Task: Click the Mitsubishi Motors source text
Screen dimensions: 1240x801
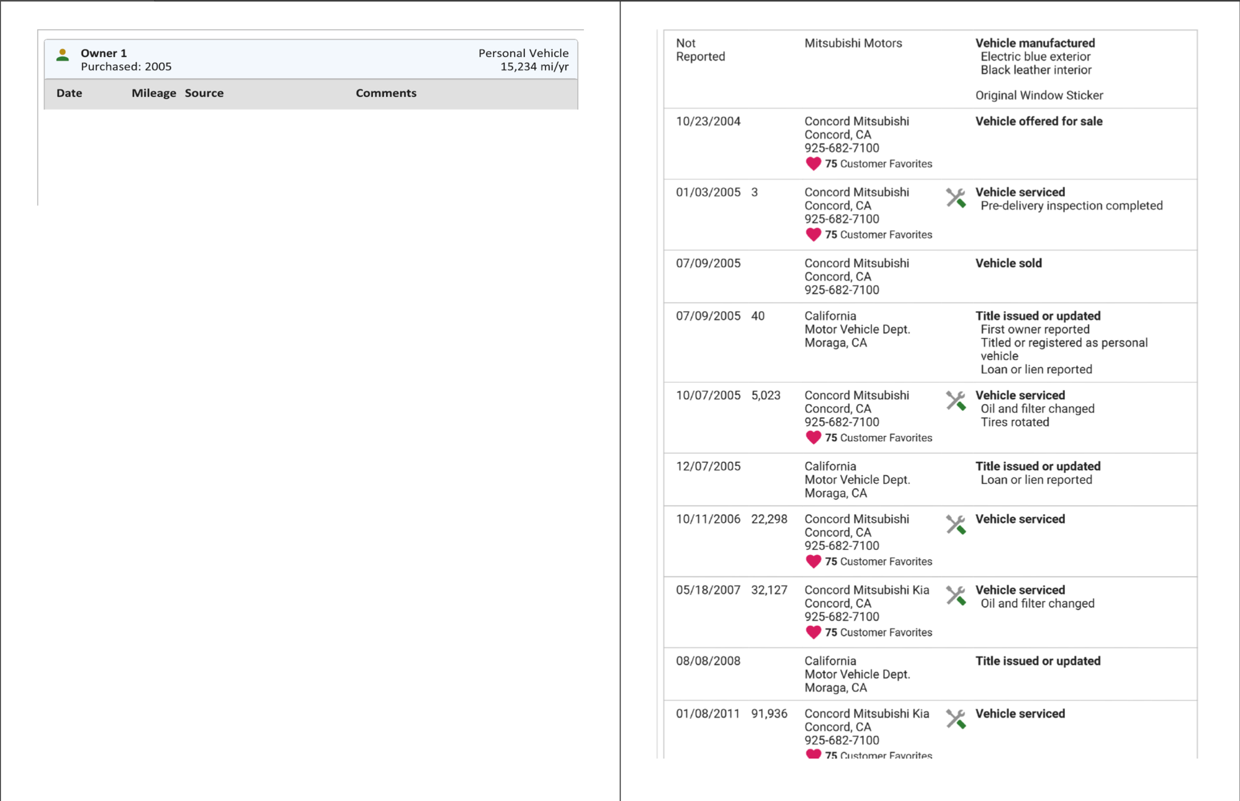Action: [853, 43]
